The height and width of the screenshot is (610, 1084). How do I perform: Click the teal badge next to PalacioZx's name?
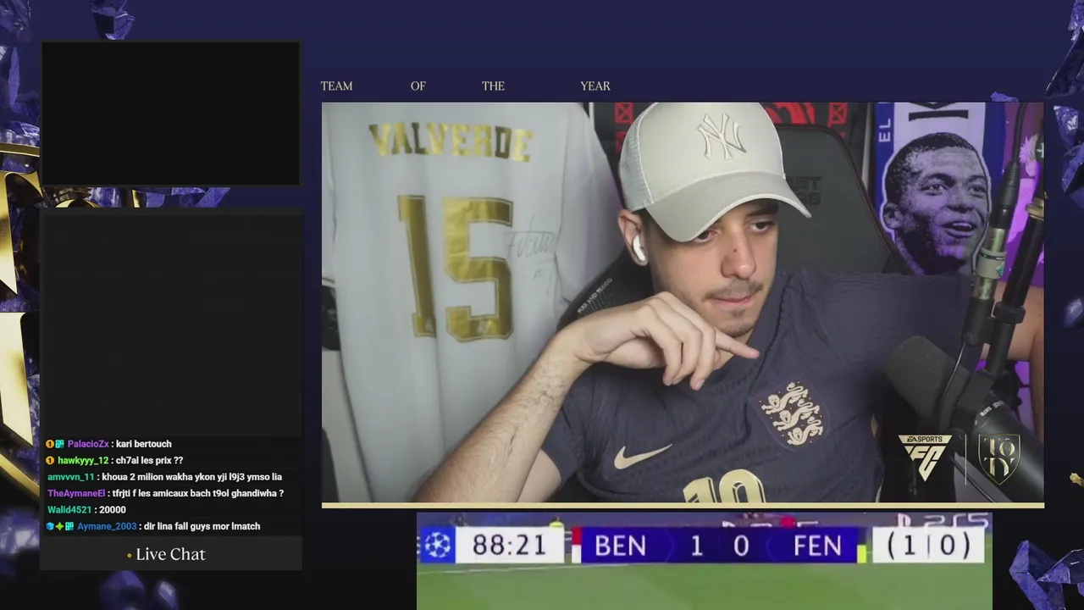pyautogui.click(x=60, y=444)
